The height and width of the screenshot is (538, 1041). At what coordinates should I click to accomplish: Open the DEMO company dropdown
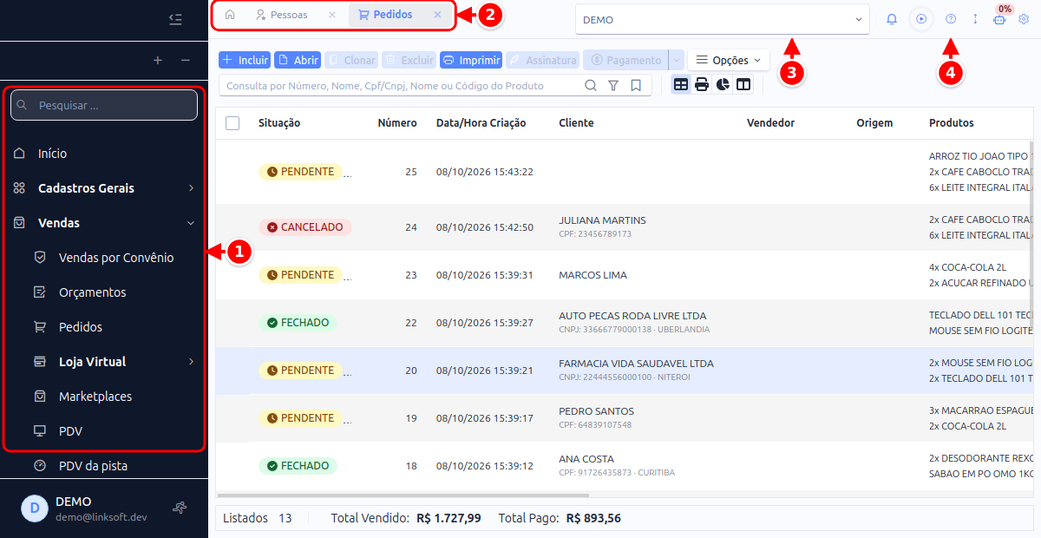point(723,19)
